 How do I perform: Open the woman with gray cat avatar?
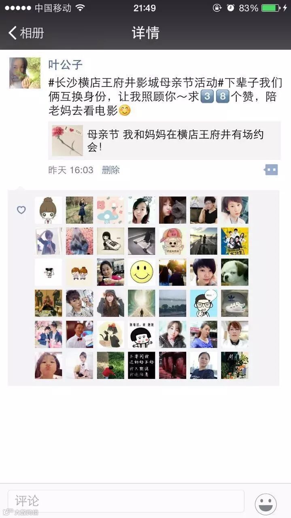pyautogui.click(x=173, y=210)
